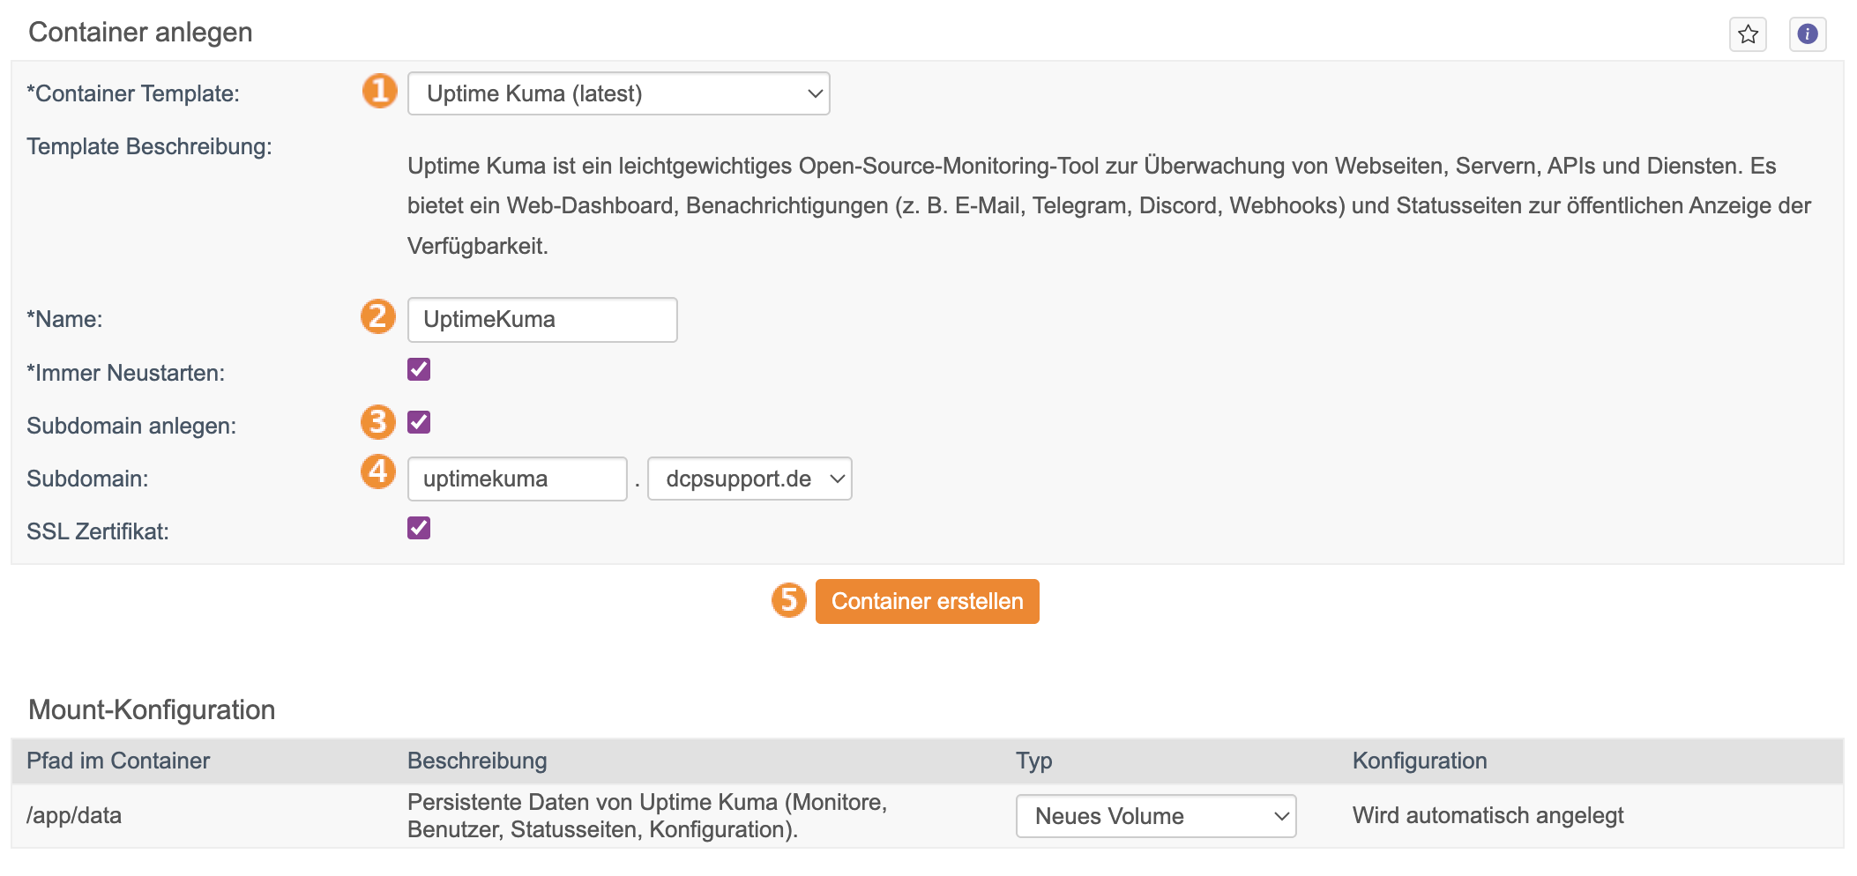Click the Pfad im Container column header
This screenshot has height=876, width=1857.
[118, 761]
